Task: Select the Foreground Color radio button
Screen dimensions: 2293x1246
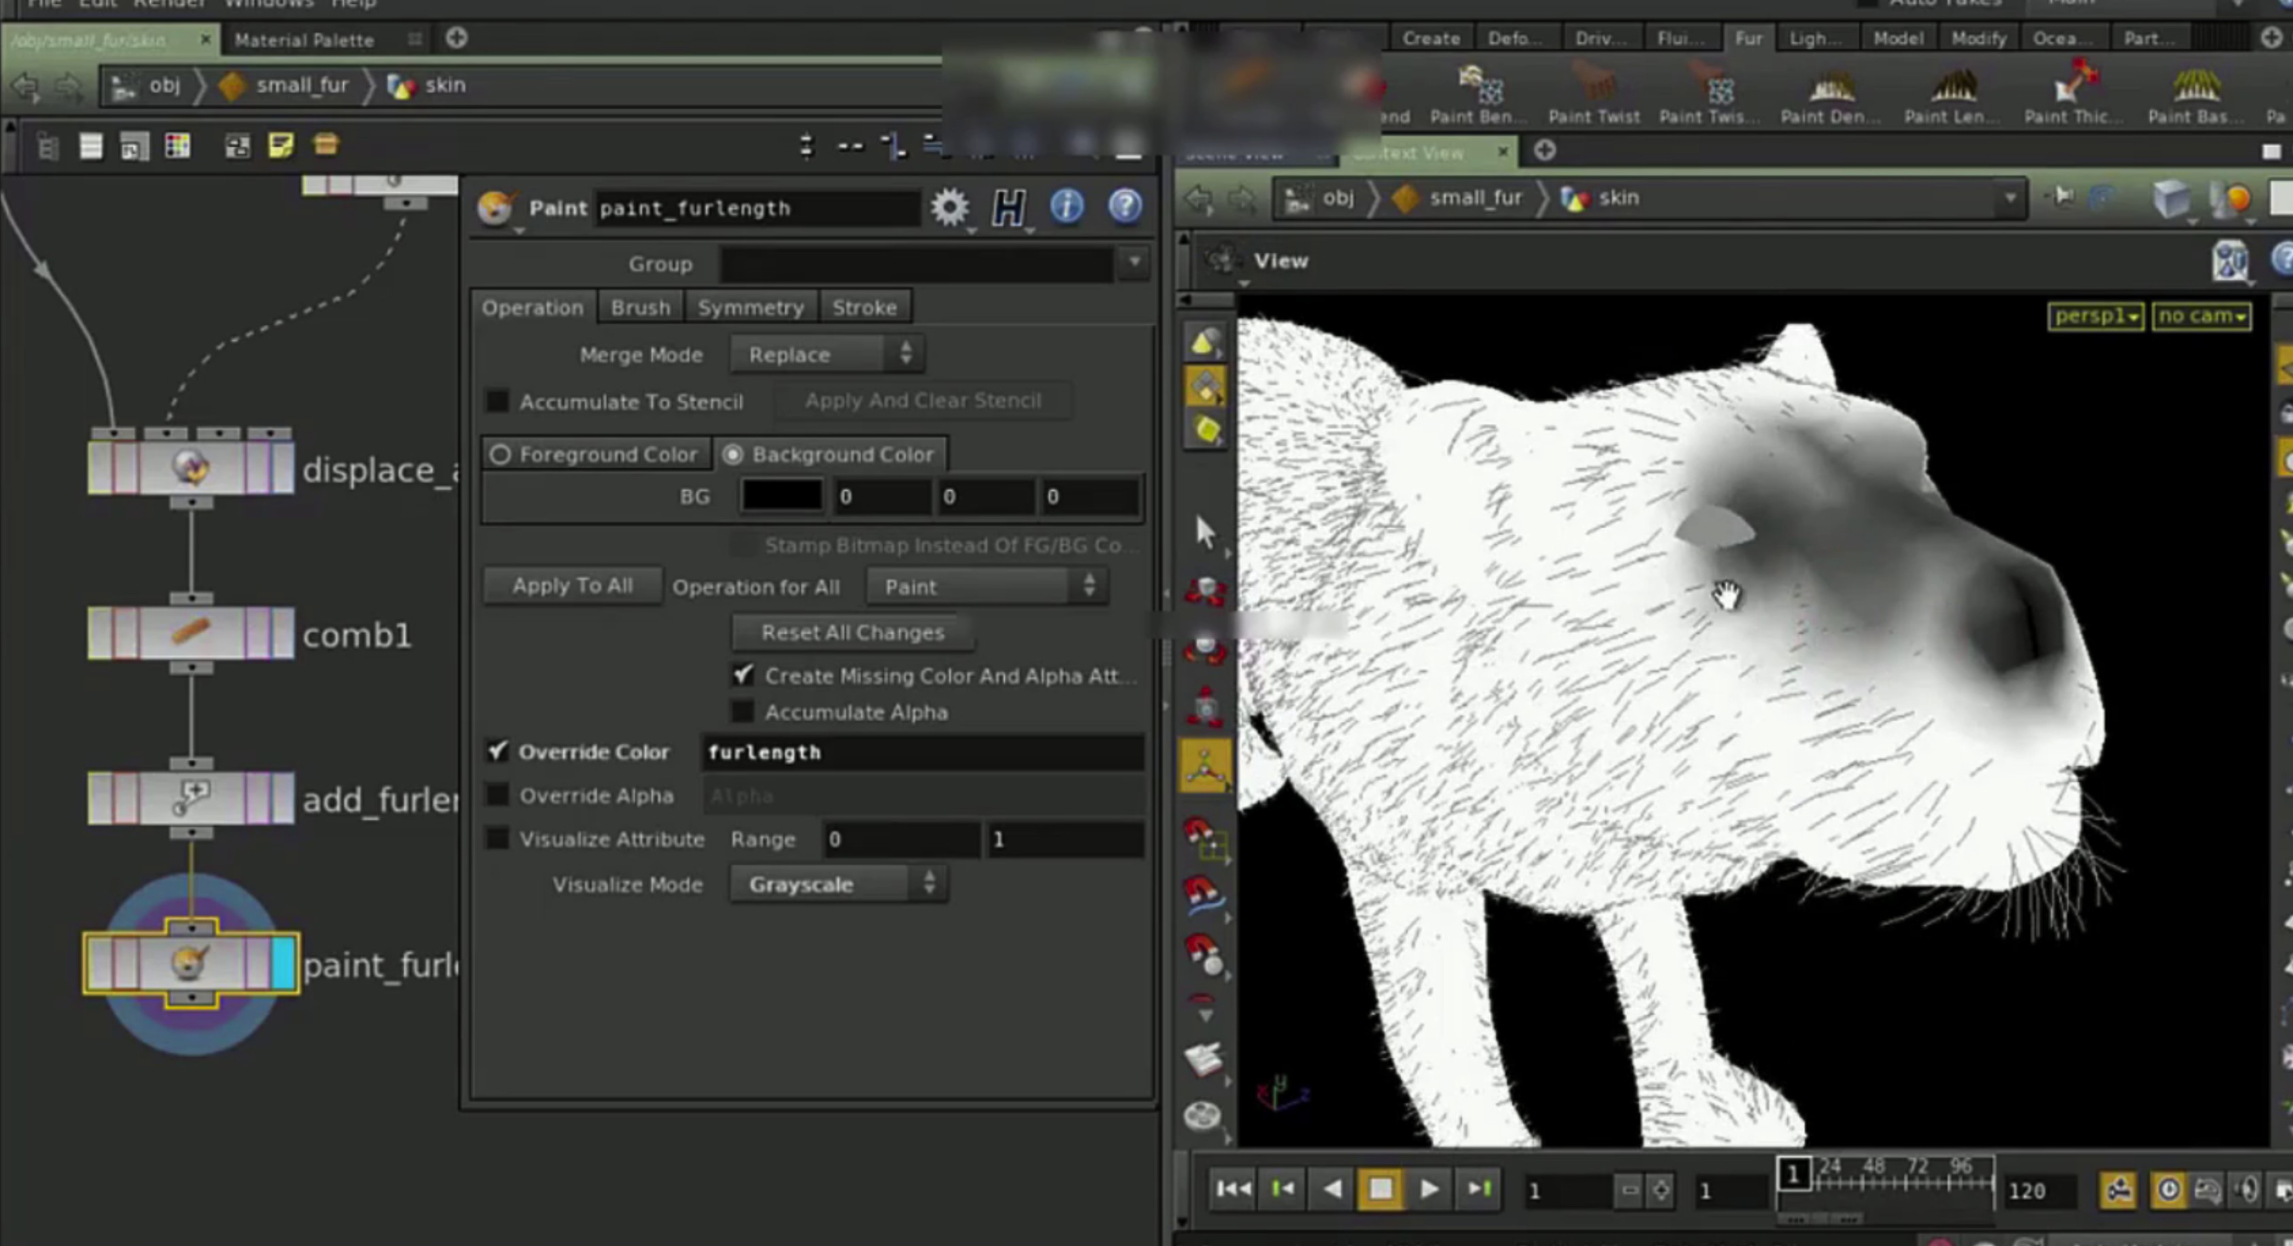Action: (x=500, y=455)
